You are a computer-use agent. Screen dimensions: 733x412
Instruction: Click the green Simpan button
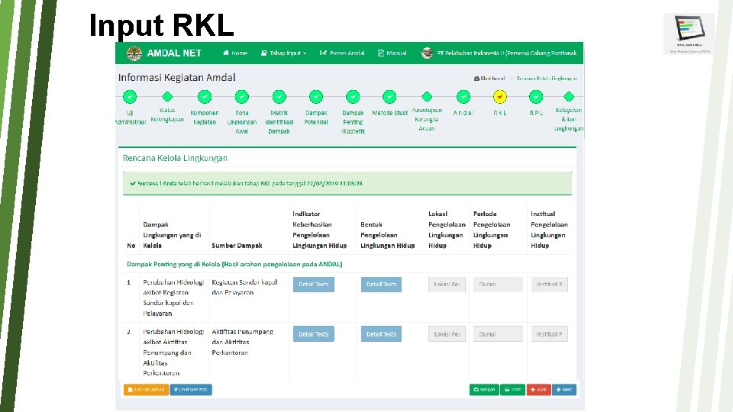[x=484, y=390]
